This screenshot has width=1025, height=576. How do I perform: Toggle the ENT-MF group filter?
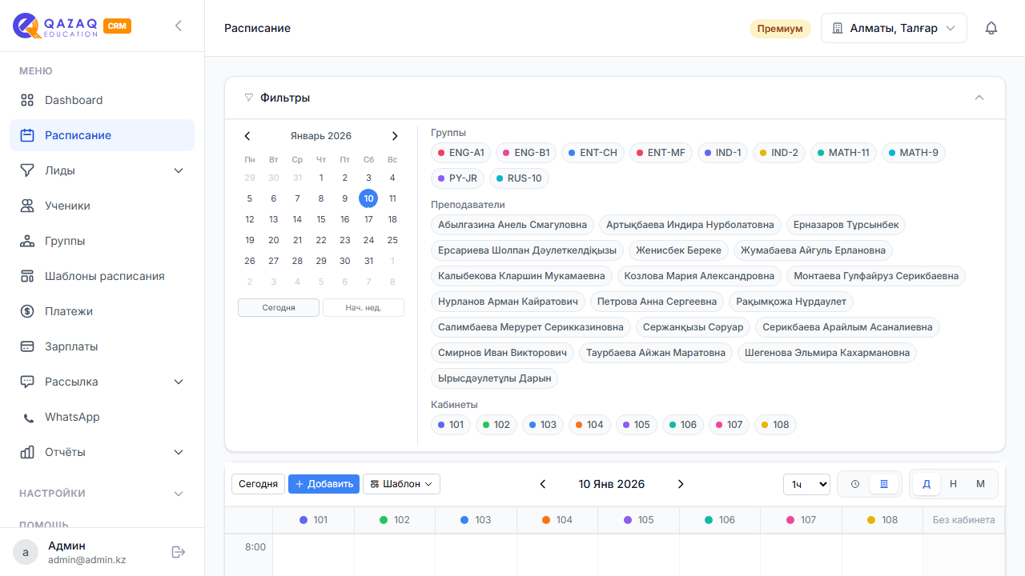pyautogui.click(x=661, y=153)
